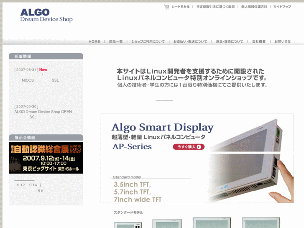Click the 5.7inch TFT text
Viewport: 304px width, 228px height.
(x=132, y=192)
